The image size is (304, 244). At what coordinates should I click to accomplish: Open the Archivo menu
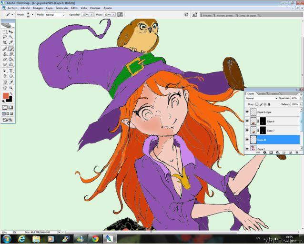[x=12, y=8]
